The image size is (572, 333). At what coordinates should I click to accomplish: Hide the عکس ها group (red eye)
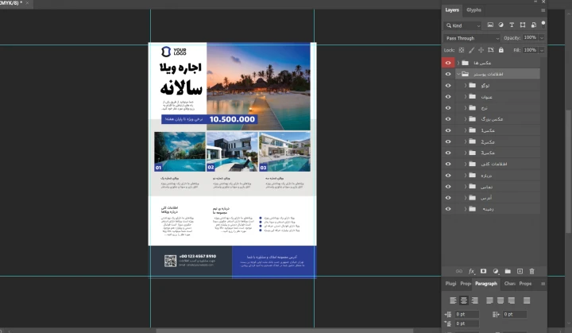448,63
